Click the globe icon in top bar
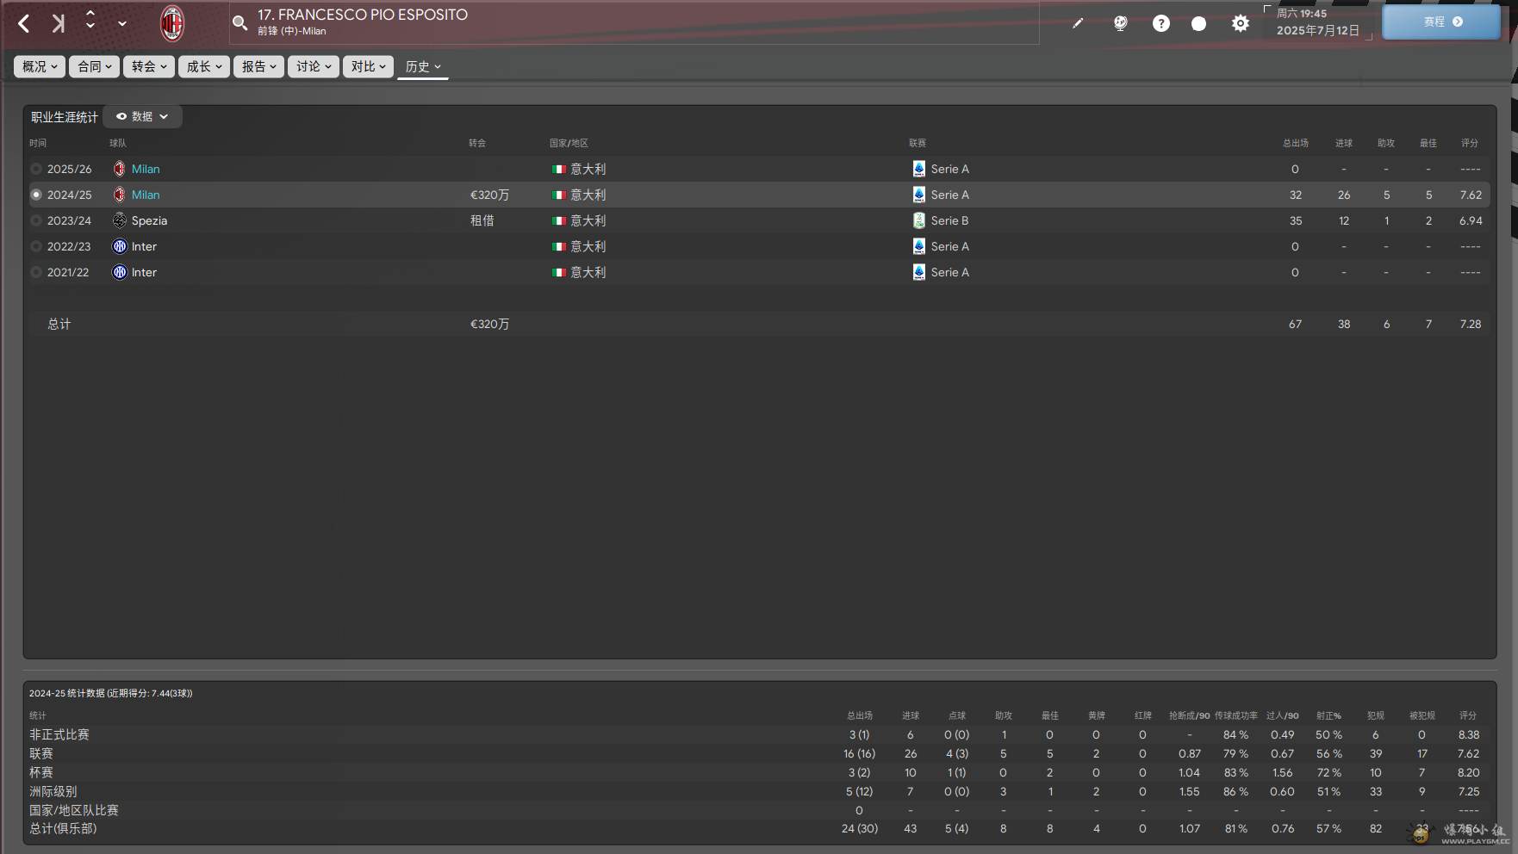Image resolution: width=1518 pixels, height=854 pixels. click(x=1120, y=23)
